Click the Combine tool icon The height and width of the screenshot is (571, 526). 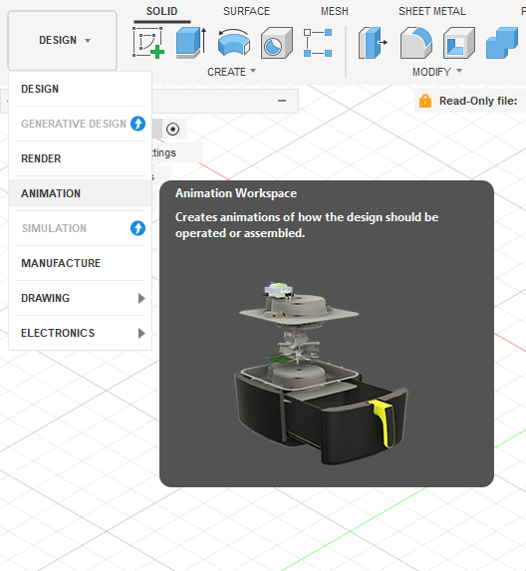502,43
